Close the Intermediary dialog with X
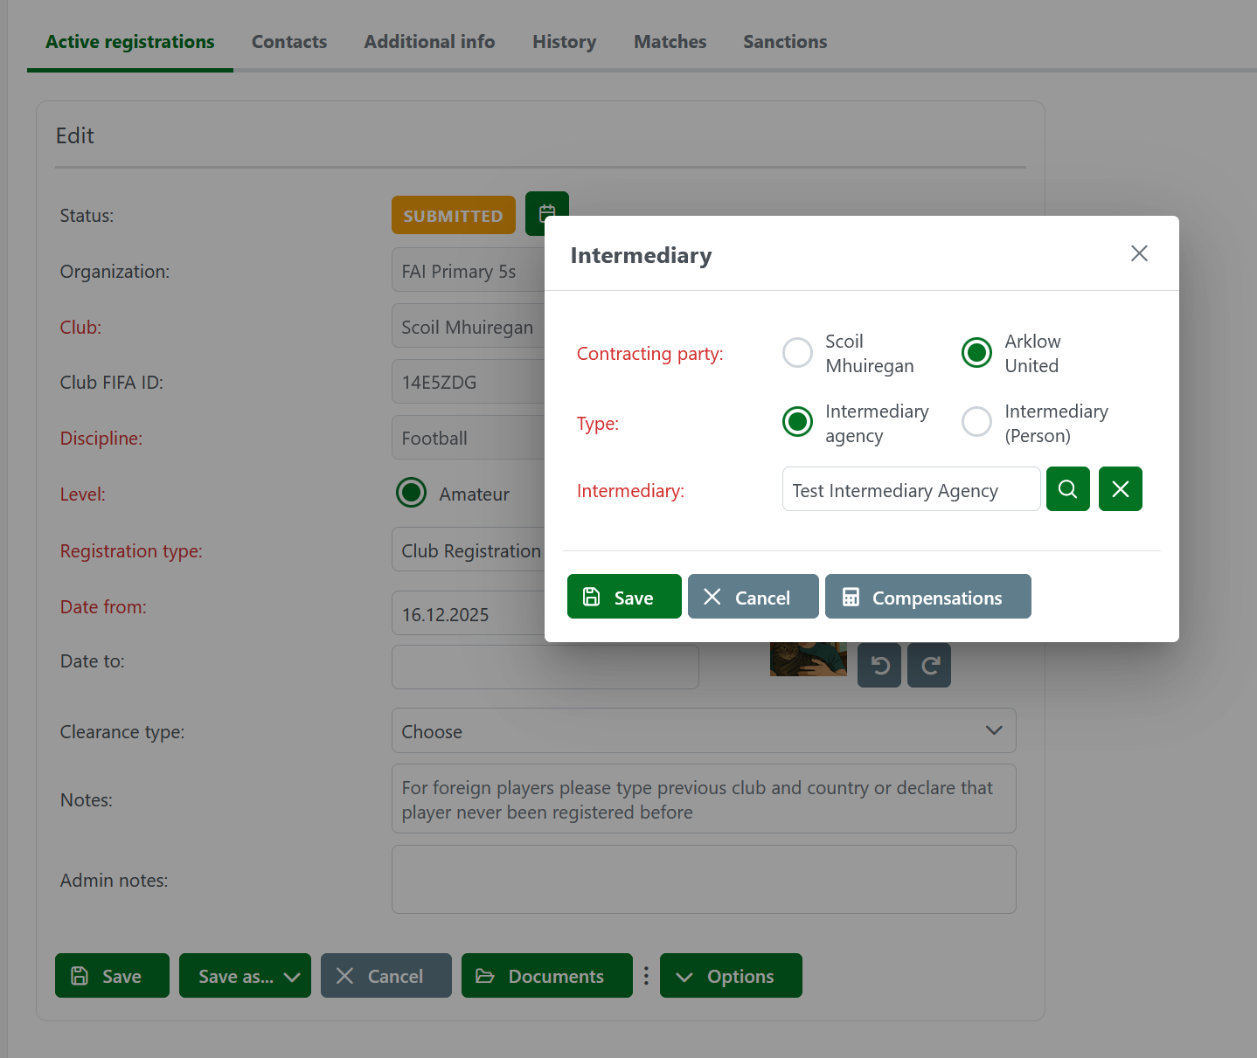Screen dimensions: 1257x1058 [x=1138, y=253]
